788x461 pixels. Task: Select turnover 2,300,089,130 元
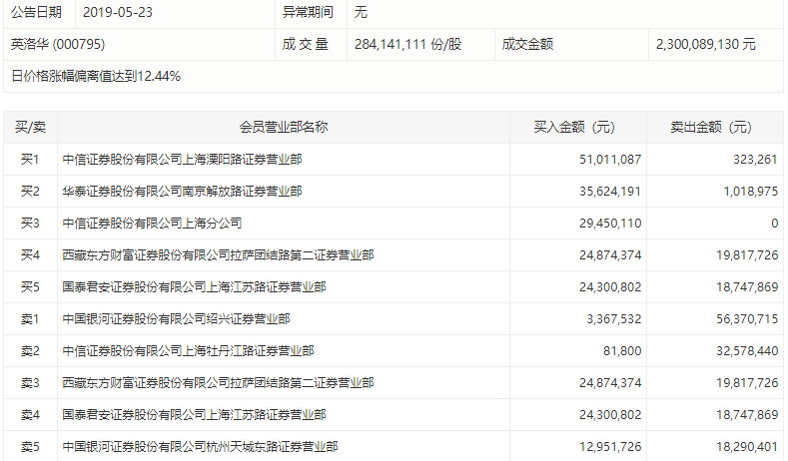(705, 44)
